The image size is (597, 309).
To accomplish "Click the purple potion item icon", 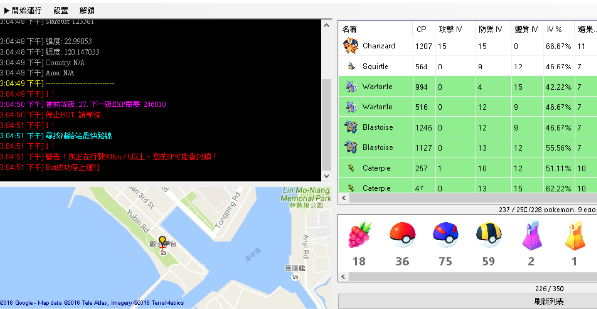I will [x=531, y=235].
